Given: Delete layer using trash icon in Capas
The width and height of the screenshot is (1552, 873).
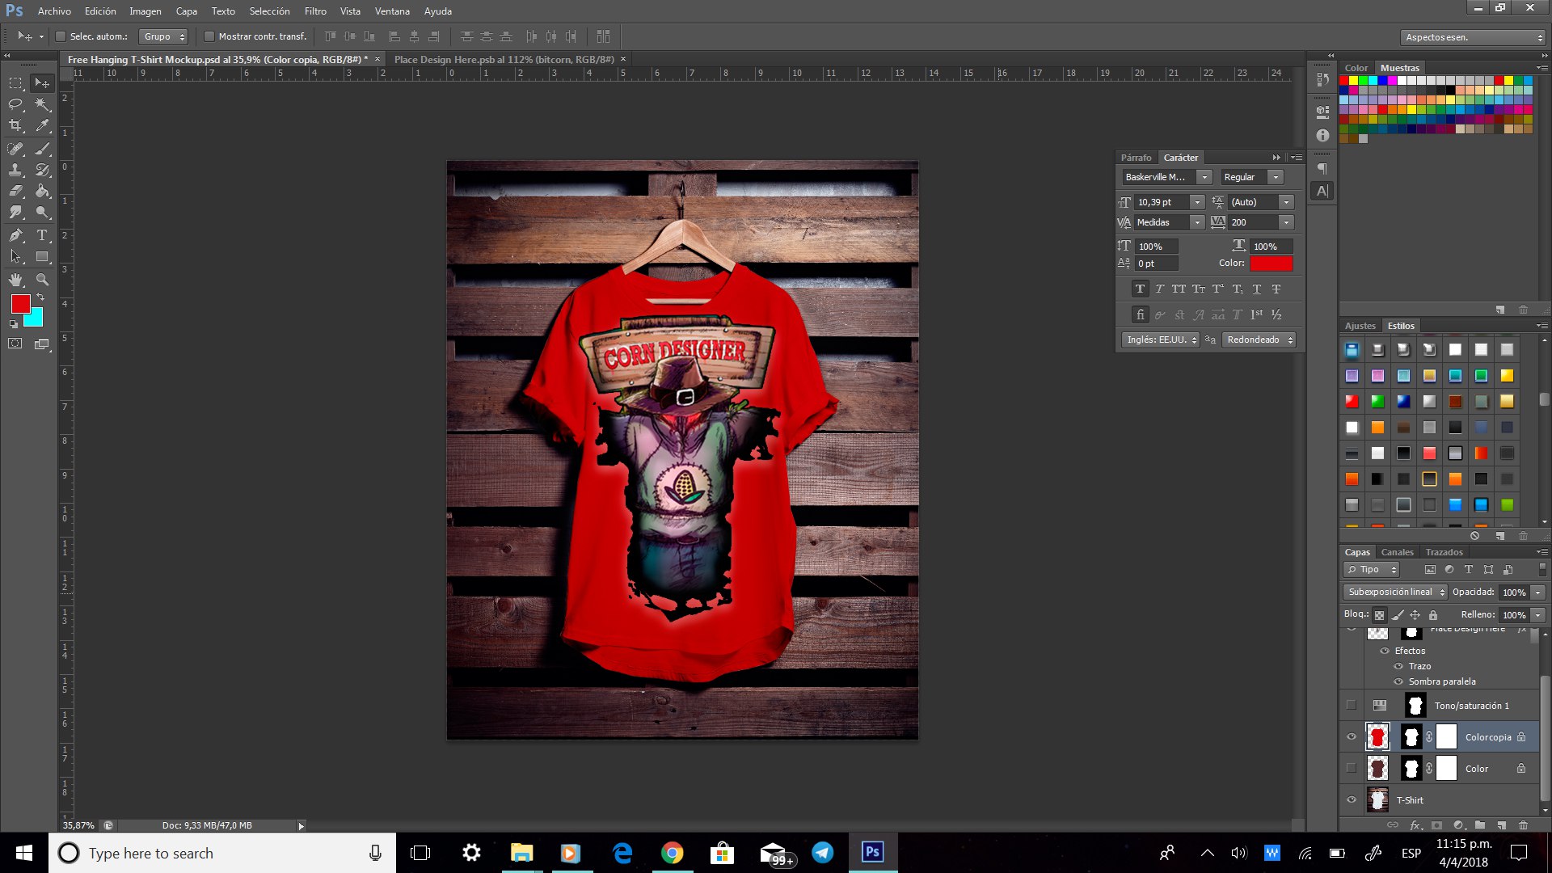Looking at the screenshot, I should 1523,825.
